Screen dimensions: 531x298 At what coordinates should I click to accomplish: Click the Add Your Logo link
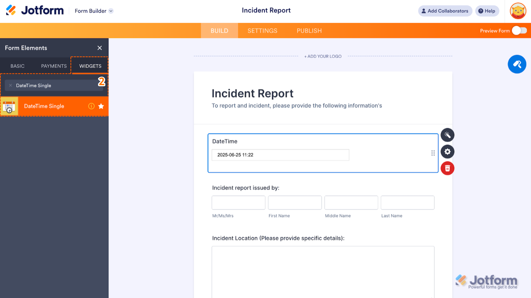coord(323,56)
